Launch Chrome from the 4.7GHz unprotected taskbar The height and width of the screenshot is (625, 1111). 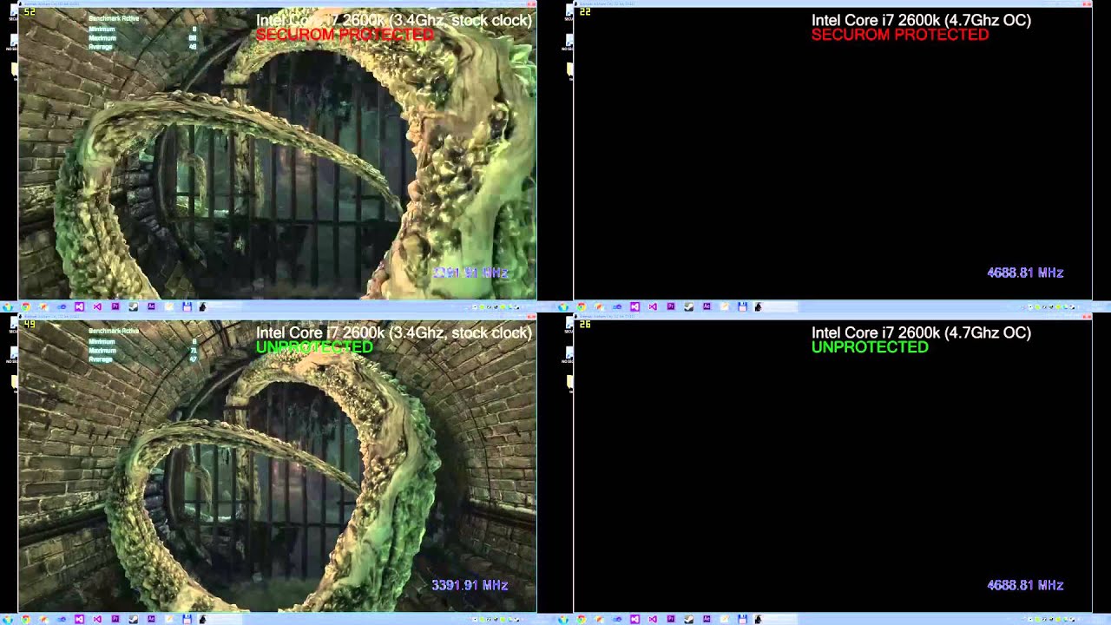(x=582, y=620)
